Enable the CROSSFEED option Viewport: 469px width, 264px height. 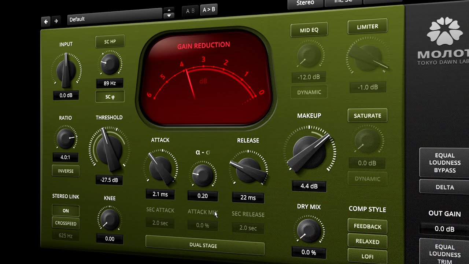(66, 223)
